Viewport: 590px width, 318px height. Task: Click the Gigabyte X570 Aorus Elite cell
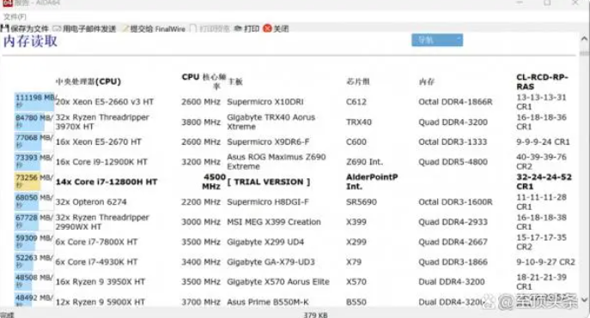point(278,282)
